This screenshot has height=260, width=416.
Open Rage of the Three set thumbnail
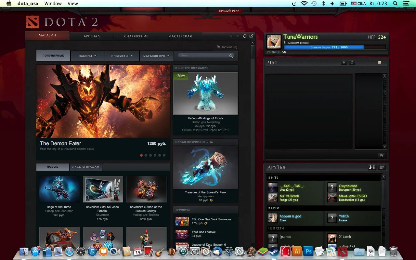pos(59,189)
